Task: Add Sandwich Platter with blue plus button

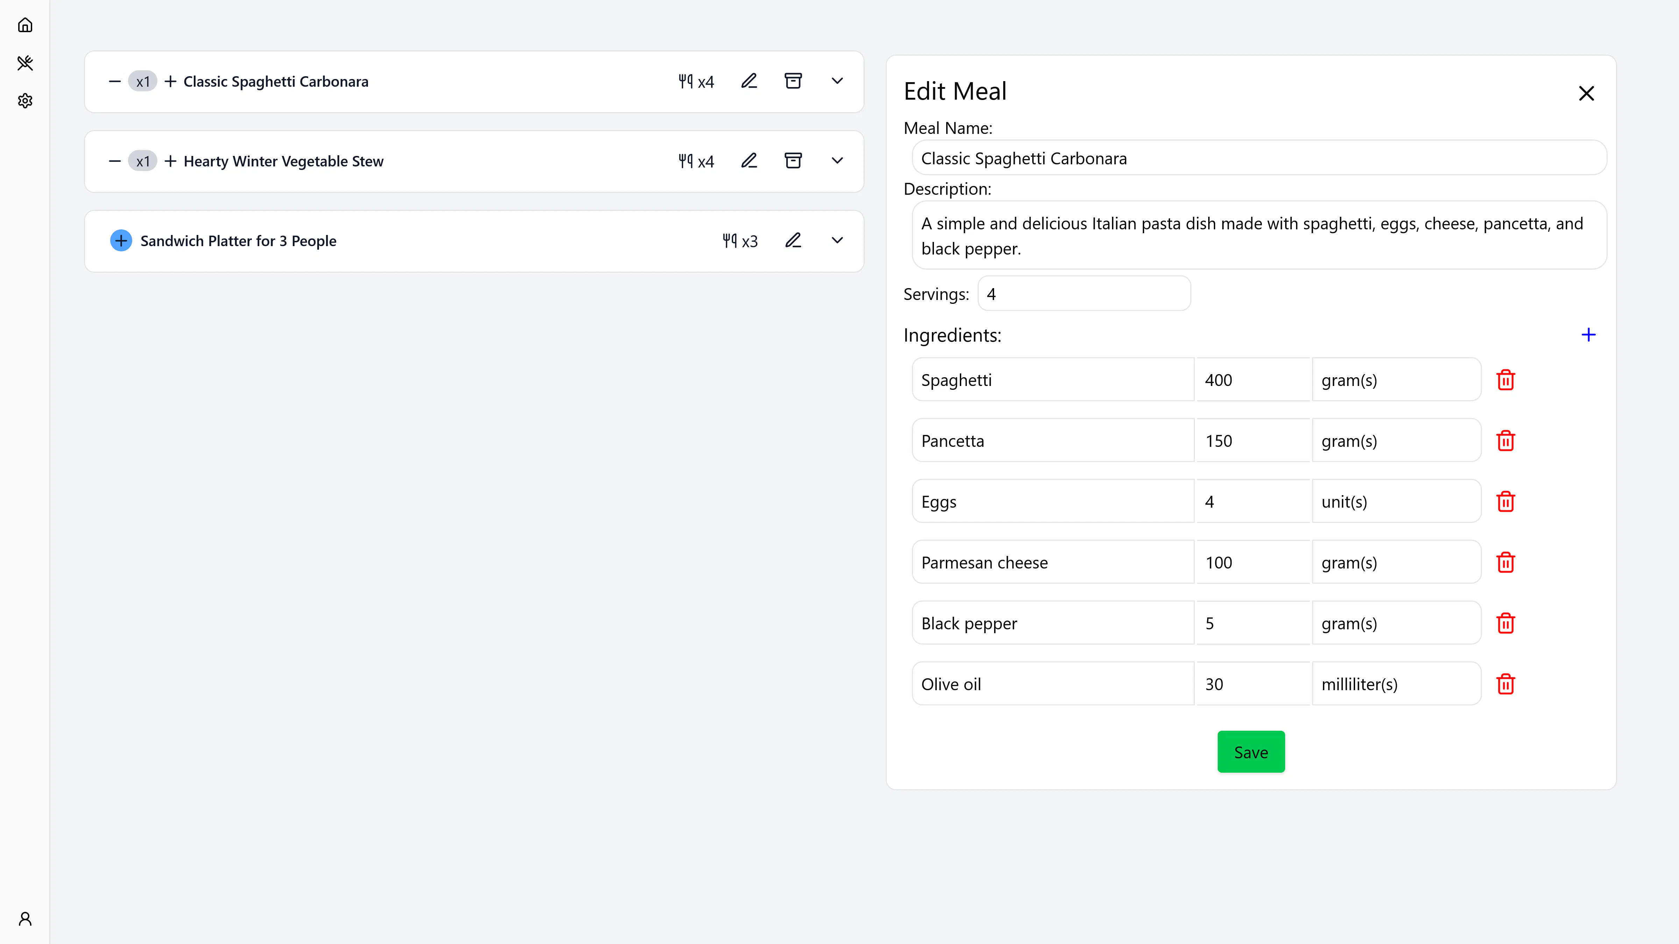Action: point(121,241)
